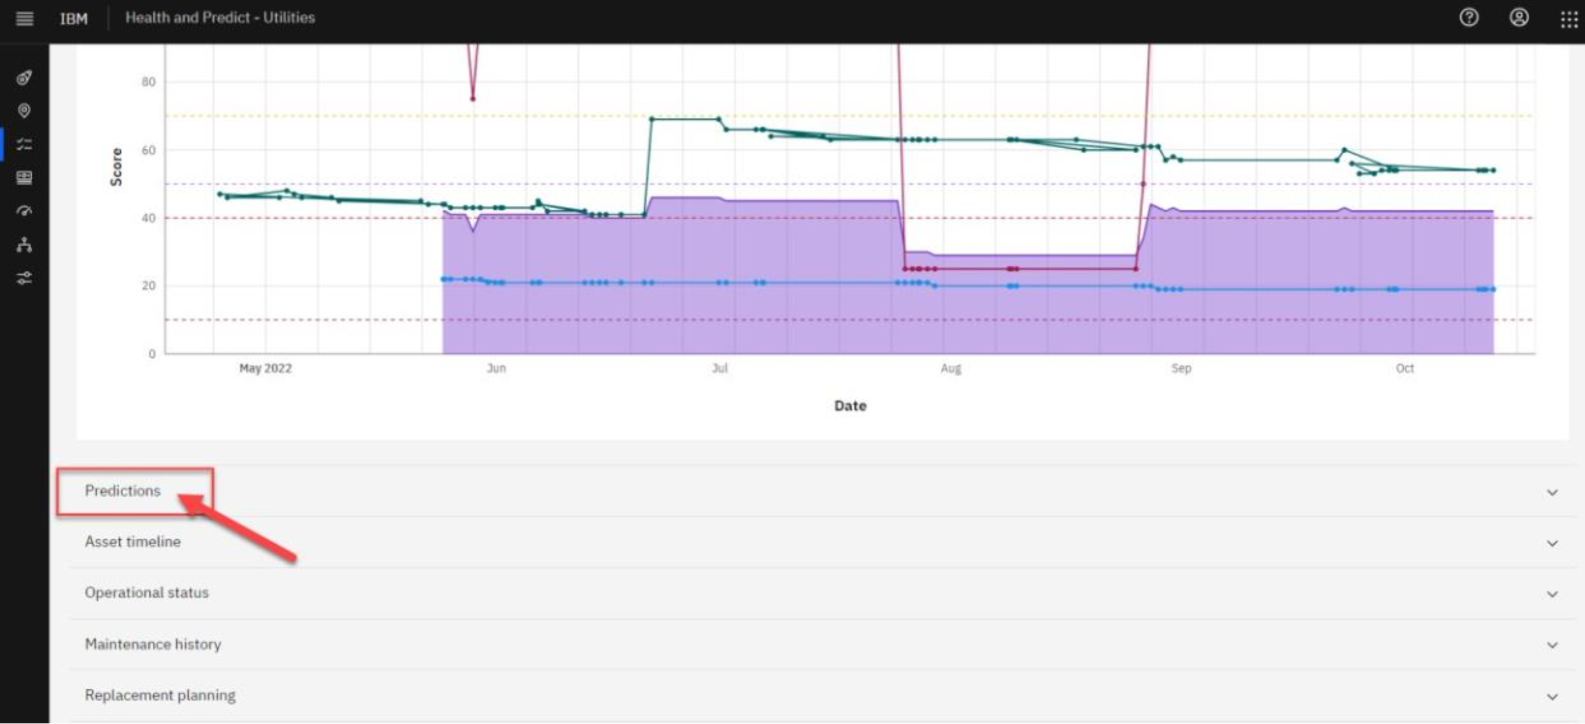Expand the Replacement planning section
The width and height of the screenshot is (1585, 724).
[160, 695]
